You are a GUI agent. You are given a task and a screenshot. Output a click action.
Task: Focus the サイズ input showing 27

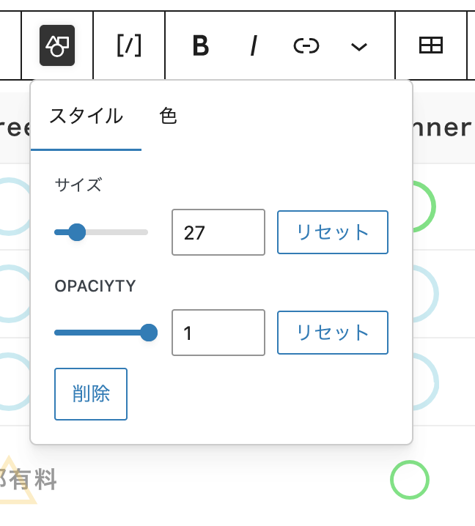(218, 232)
